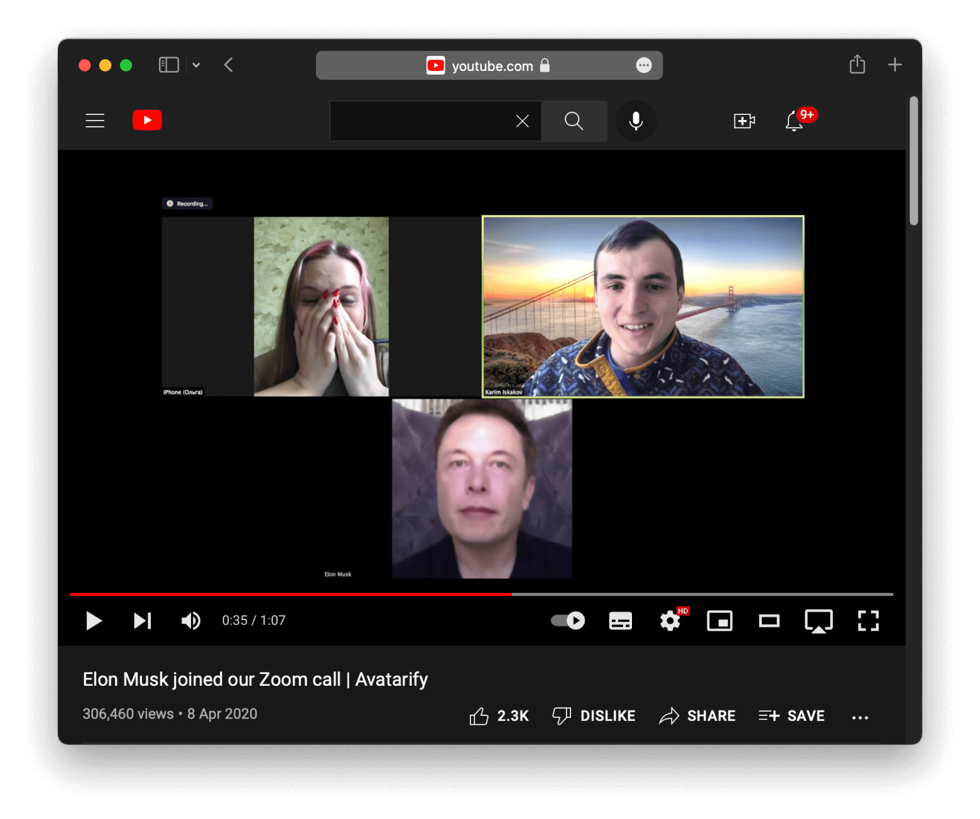Toggle the autoplay switch
Screen dimensions: 980x819
click(x=568, y=621)
